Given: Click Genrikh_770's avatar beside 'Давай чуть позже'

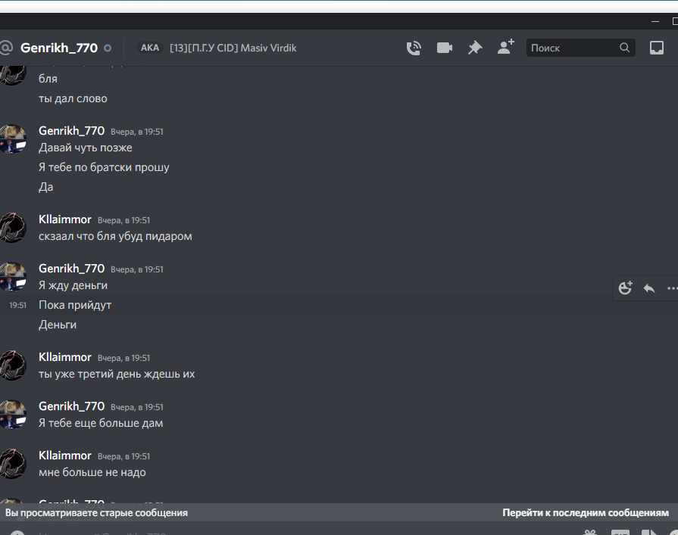Looking at the screenshot, I should coord(12,139).
